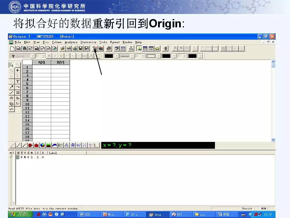290x218 pixels.
Task: Select the Screen Reader crosshair tool
Action: [x=18, y=70]
